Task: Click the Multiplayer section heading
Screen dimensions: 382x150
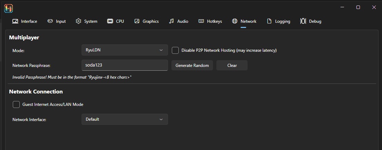Action: (x=24, y=38)
